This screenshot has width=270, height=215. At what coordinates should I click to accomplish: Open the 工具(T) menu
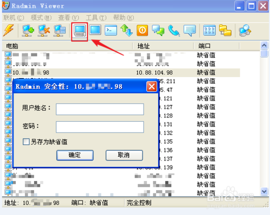tap(96, 18)
